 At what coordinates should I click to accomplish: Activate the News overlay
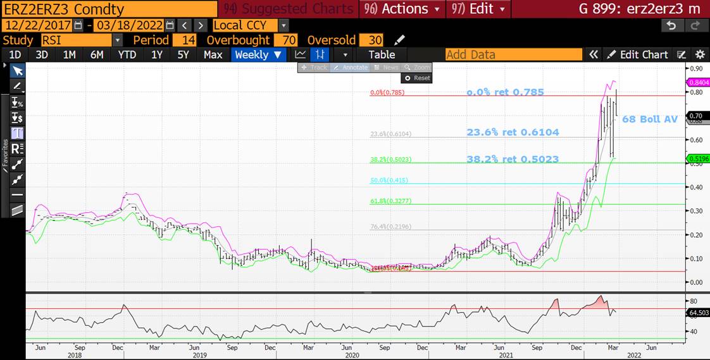386,68
